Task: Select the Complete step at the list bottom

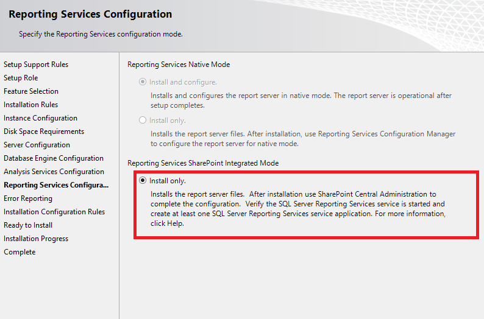Action: pos(20,252)
